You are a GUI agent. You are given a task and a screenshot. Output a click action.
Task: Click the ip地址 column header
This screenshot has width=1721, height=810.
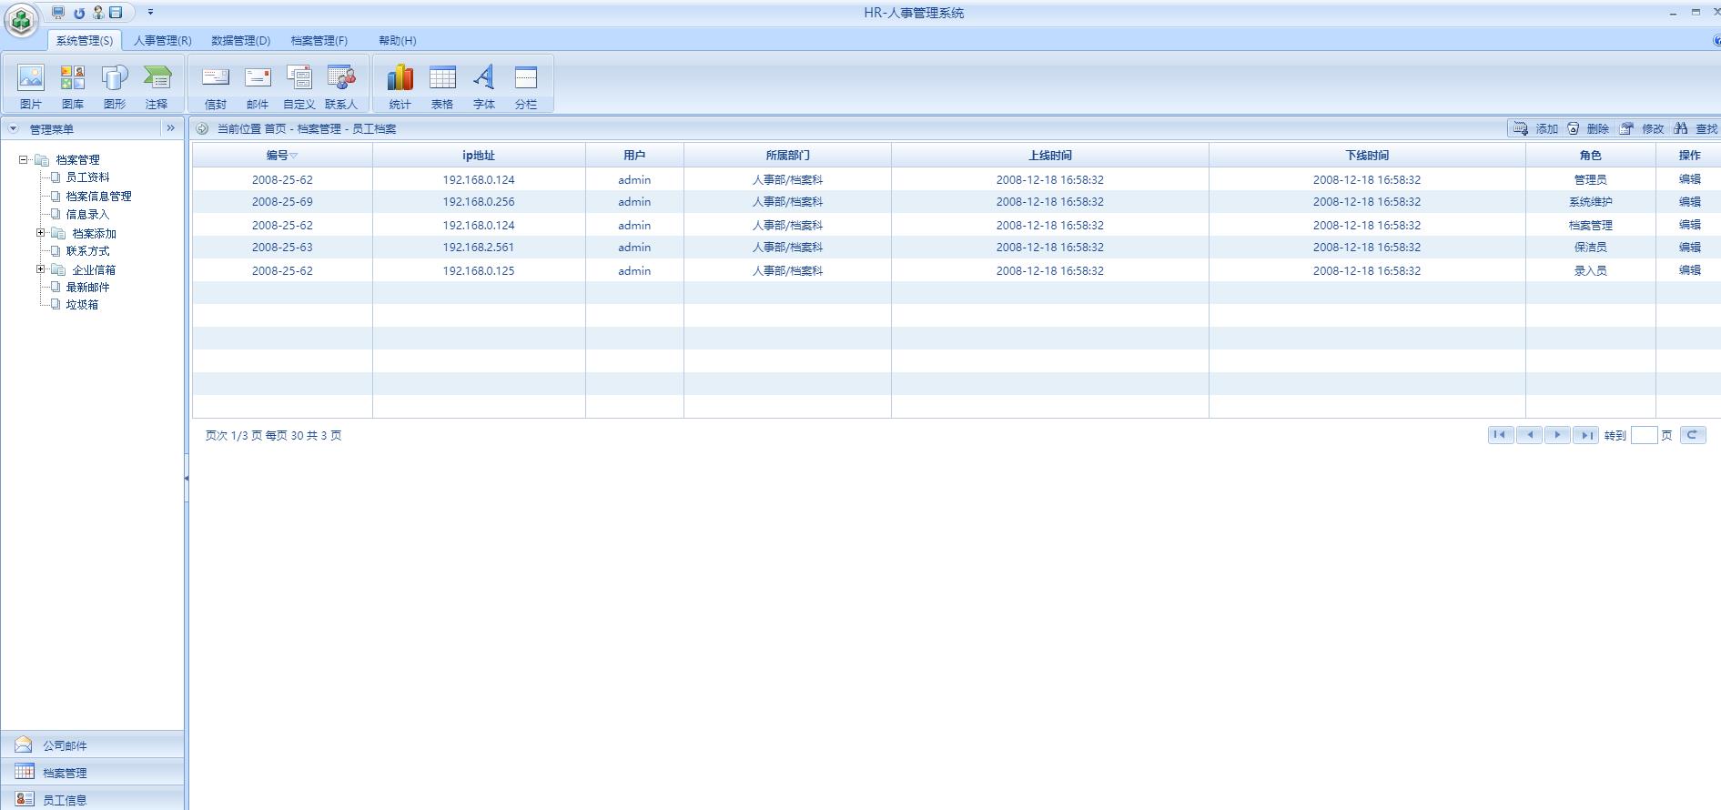[x=479, y=155]
